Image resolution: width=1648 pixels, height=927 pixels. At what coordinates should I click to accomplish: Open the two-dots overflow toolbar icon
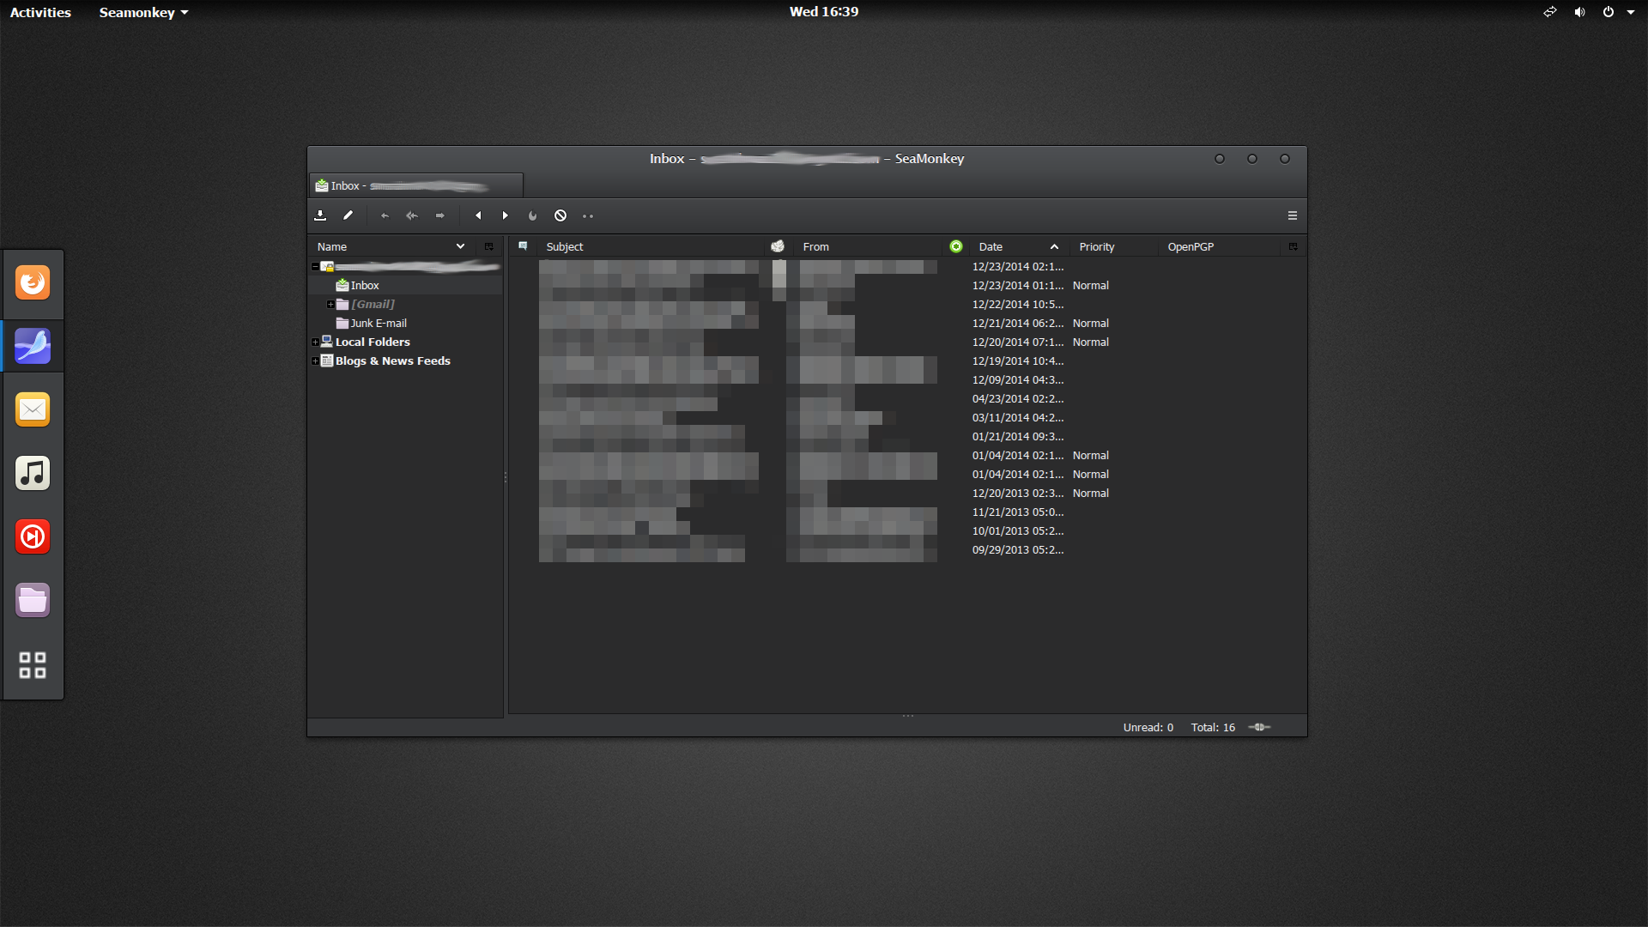pyautogui.click(x=588, y=216)
